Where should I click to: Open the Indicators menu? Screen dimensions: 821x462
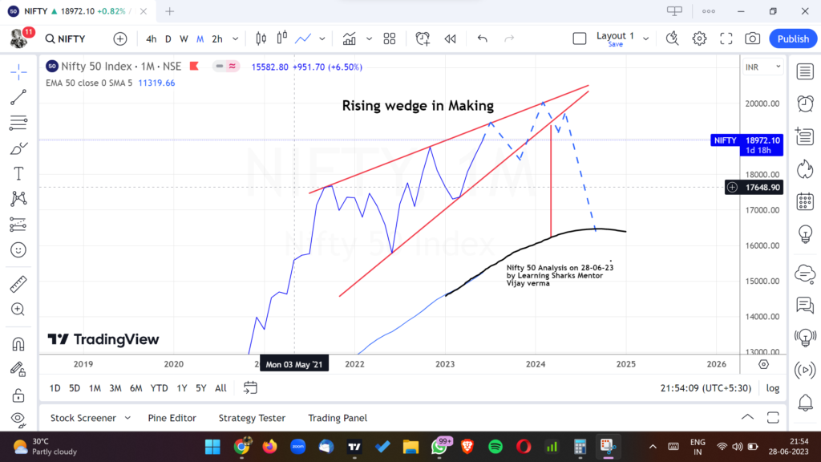350,38
